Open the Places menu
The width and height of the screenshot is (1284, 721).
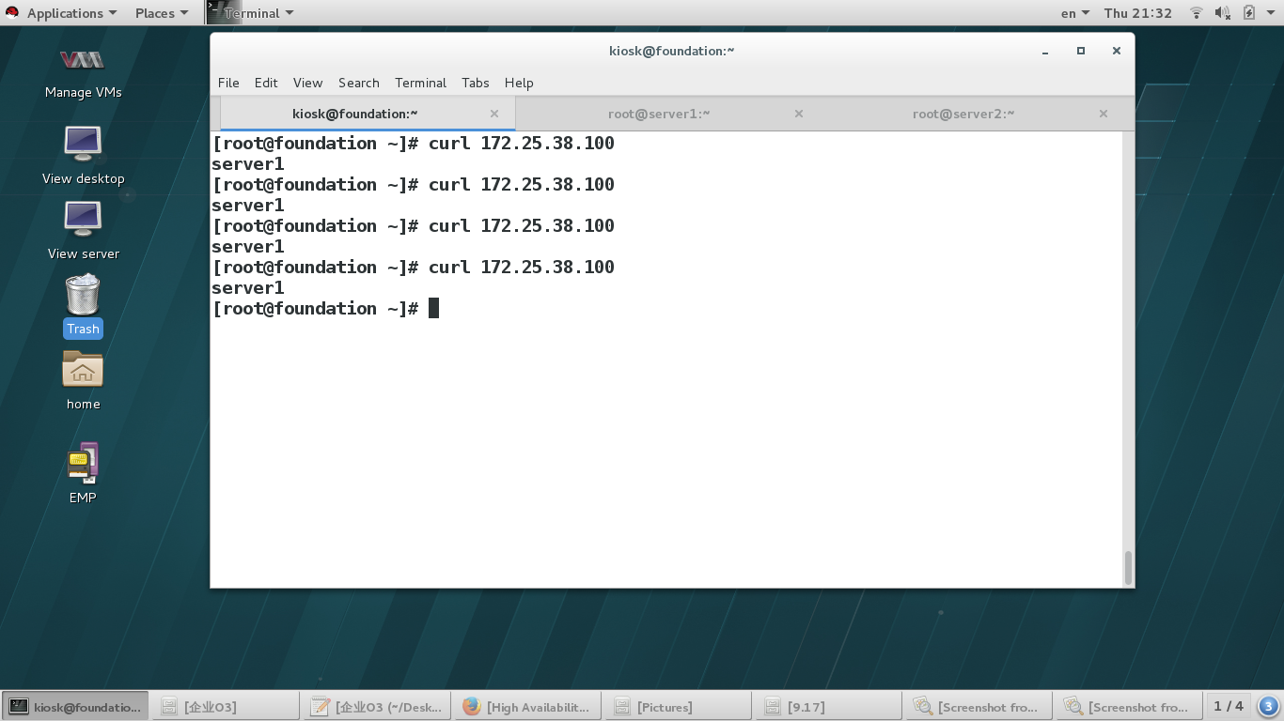[x=162, y=13]
